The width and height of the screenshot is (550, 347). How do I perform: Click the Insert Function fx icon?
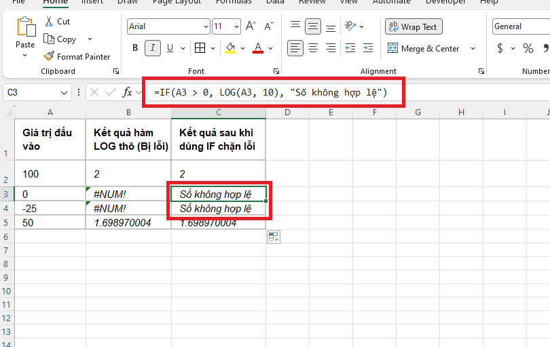point(127,92)
